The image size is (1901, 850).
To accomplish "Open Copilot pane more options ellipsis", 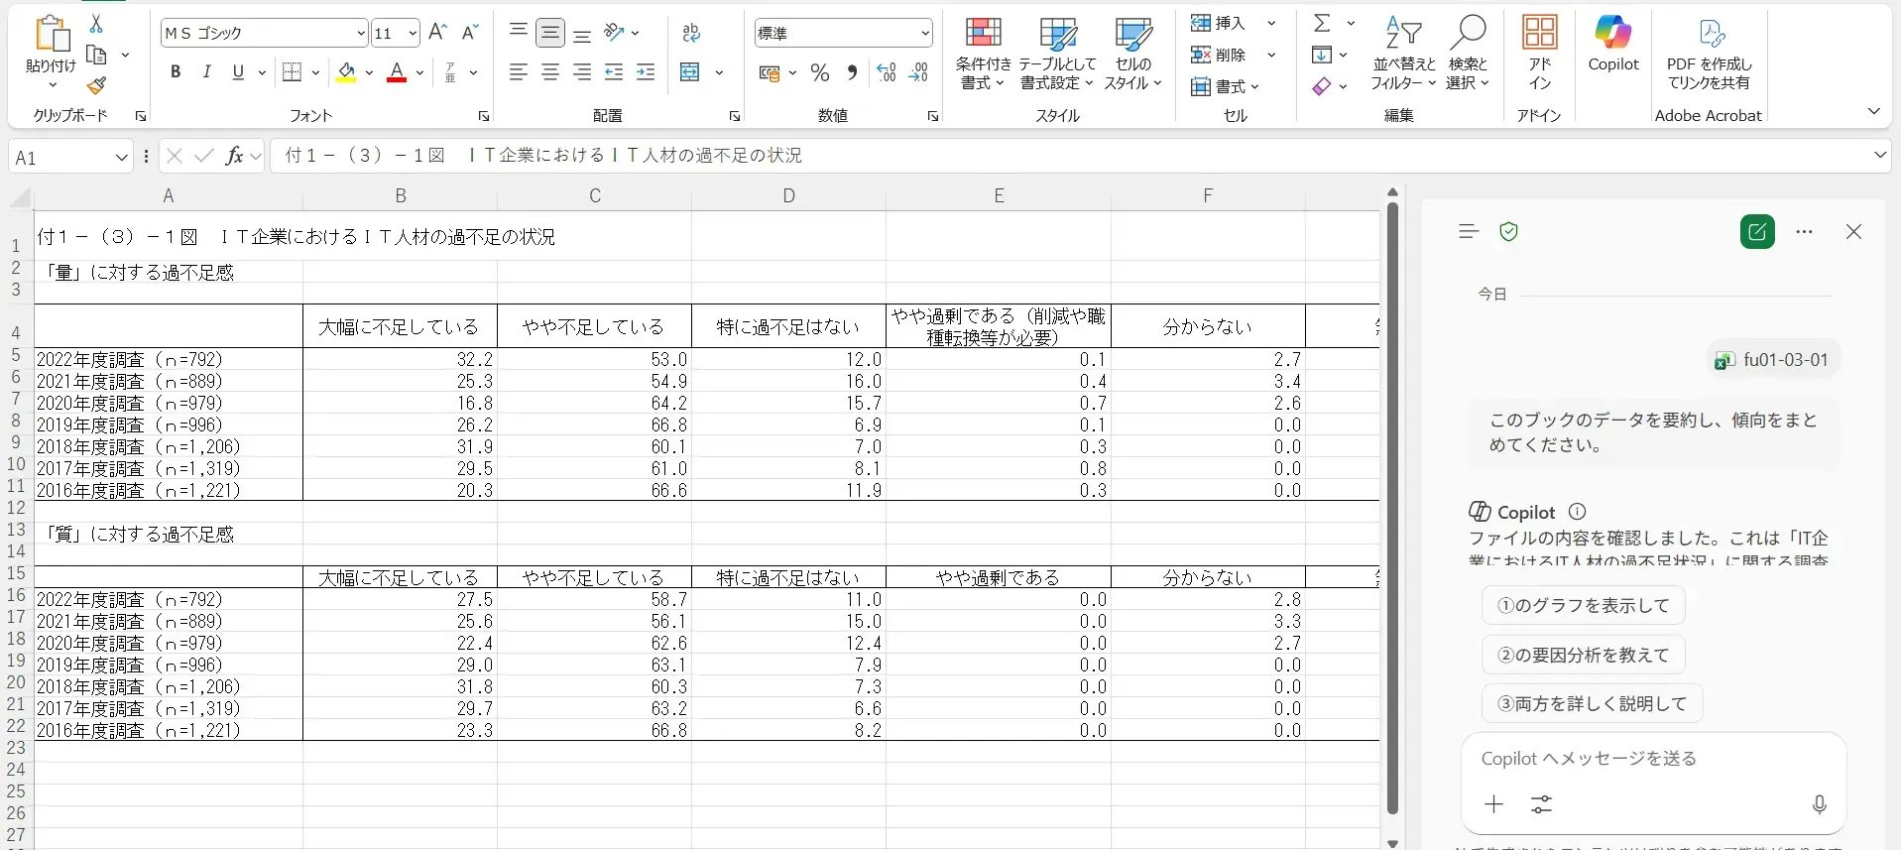I will (1804, 232).
